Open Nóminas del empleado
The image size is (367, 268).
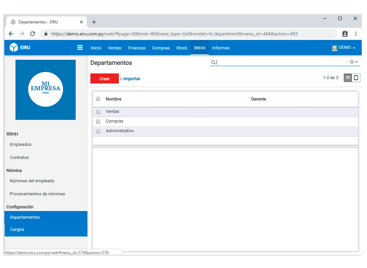[32, 181]
